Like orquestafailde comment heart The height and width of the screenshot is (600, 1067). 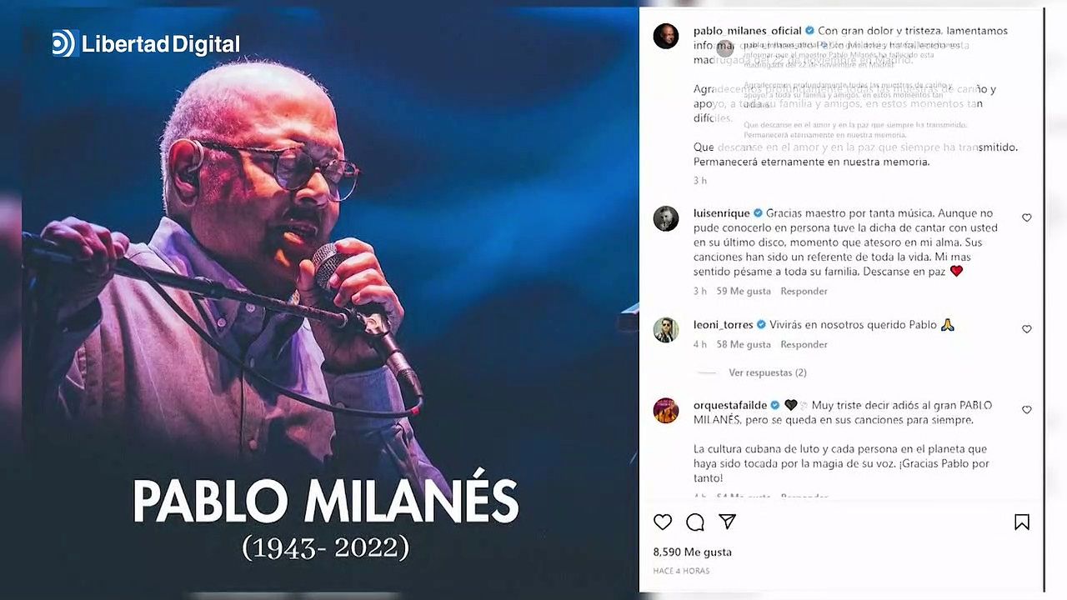point(1027,410)
